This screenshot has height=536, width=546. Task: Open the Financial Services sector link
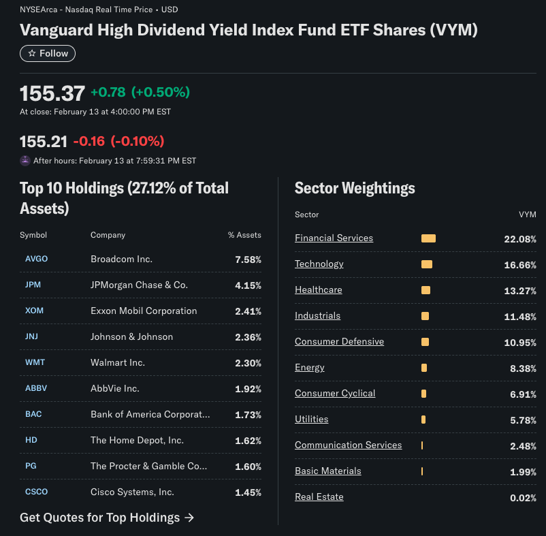(x=334, y=238)
